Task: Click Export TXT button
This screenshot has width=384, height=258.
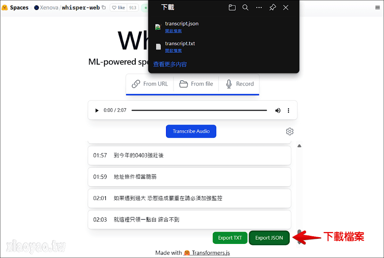Action: (x=230, y=238)
